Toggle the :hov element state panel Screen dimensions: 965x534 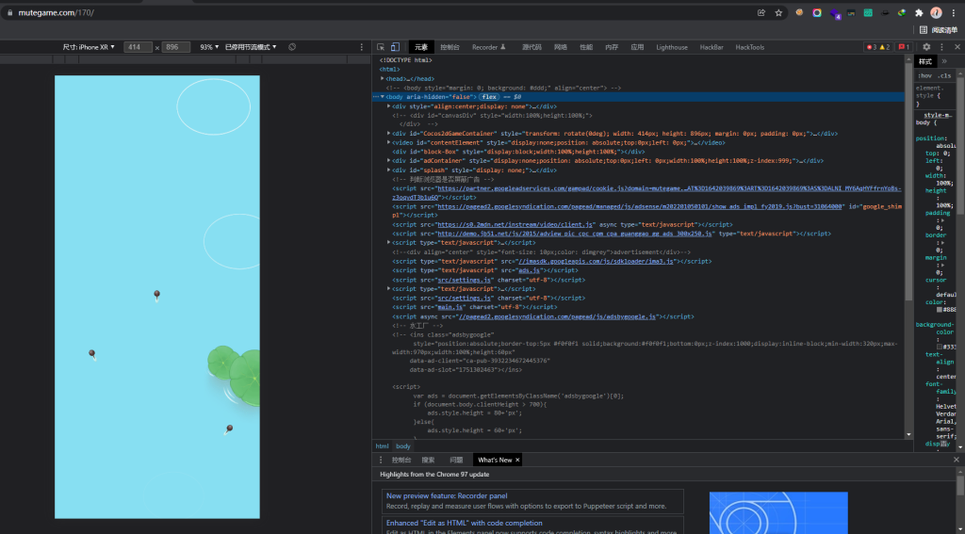pos(924,75)
